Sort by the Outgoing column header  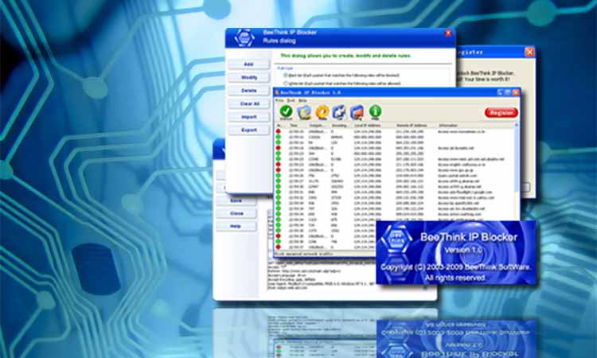[317, 125]
